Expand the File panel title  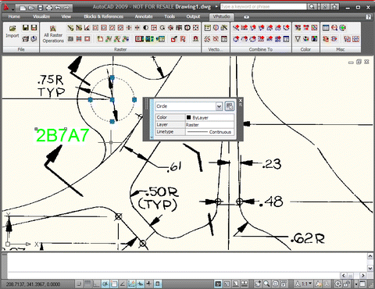click(21, 49)
